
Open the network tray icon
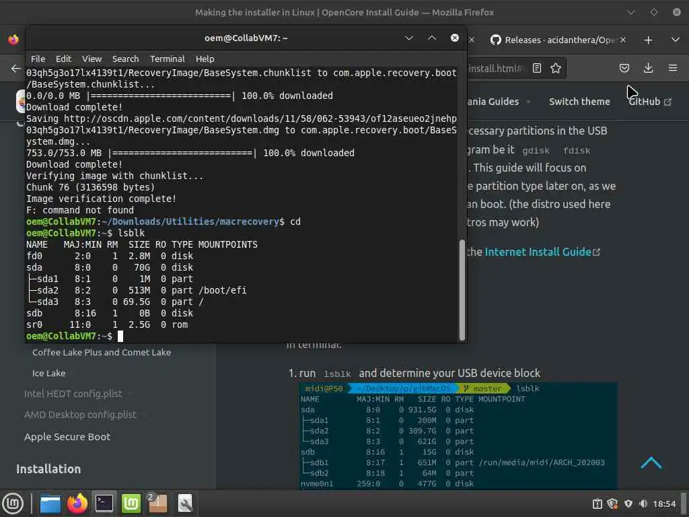pyautogui.click(x=628, y=504)
